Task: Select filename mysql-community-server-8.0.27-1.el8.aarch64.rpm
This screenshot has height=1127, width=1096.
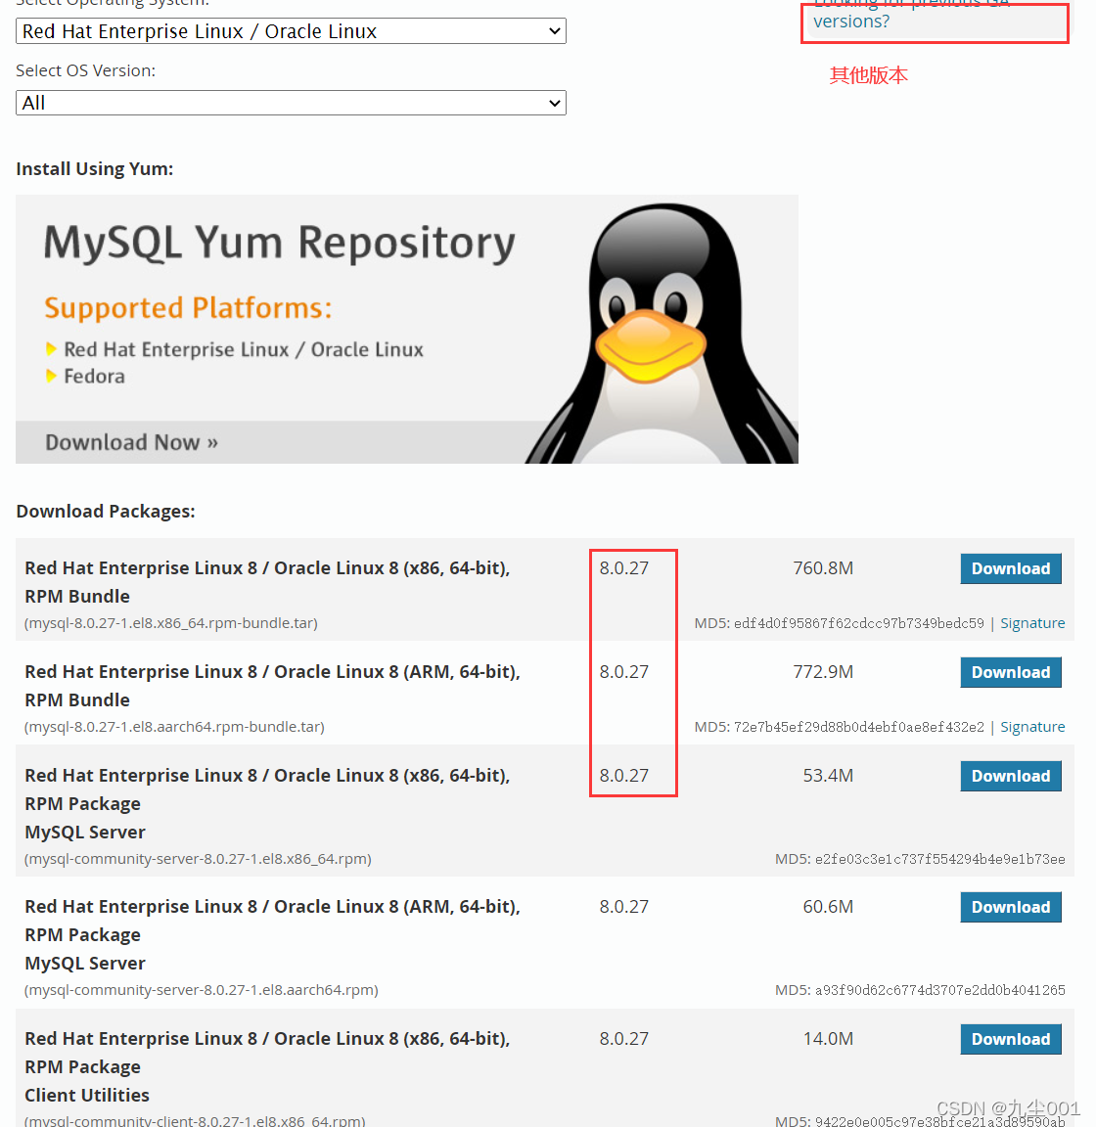Action: point(202,990)
